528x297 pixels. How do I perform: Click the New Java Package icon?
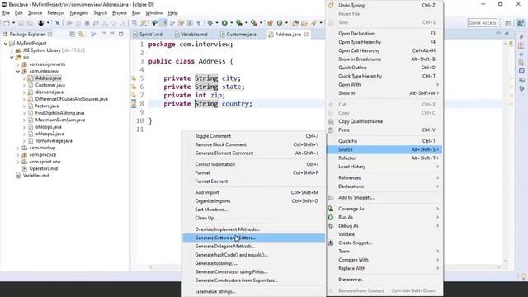[x=270, y=23]
